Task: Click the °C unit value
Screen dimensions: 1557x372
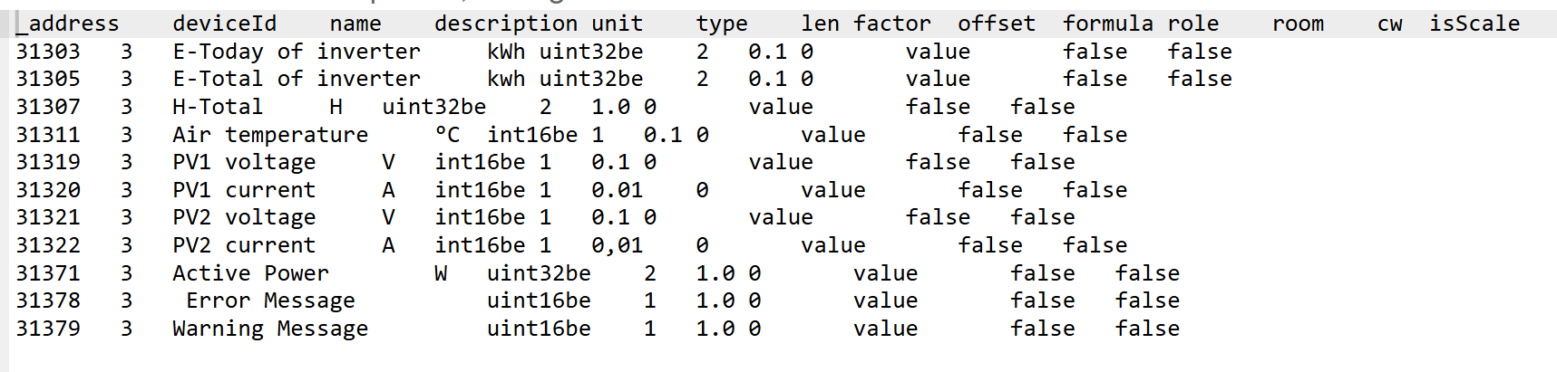Action: (447, 135)
